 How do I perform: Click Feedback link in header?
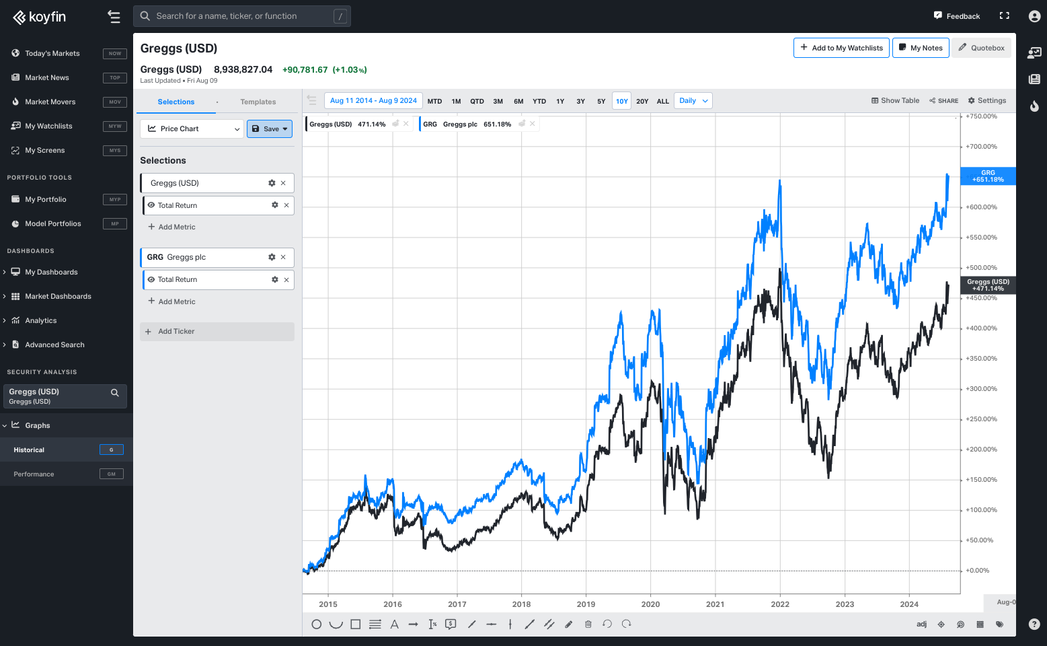click(x=957, y=16)
